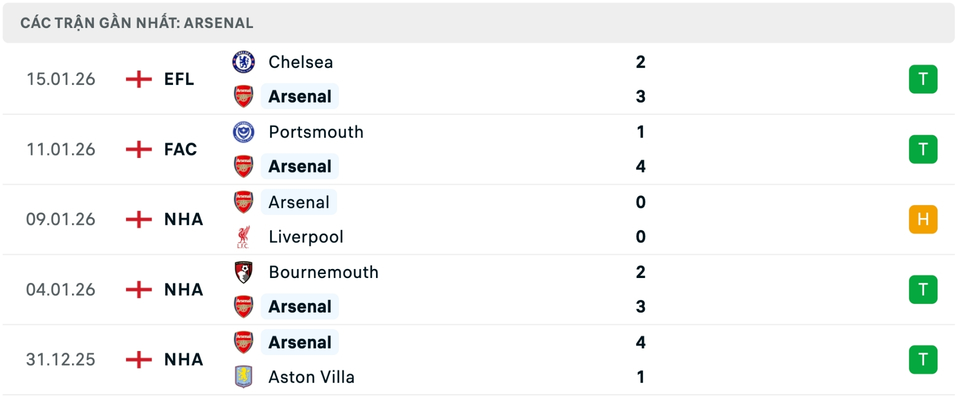This screenshot has height=396, width=960.
Task: Click the 'Các trận gần nhất: Arsenal' header
Action: click(x=137, y=23)
